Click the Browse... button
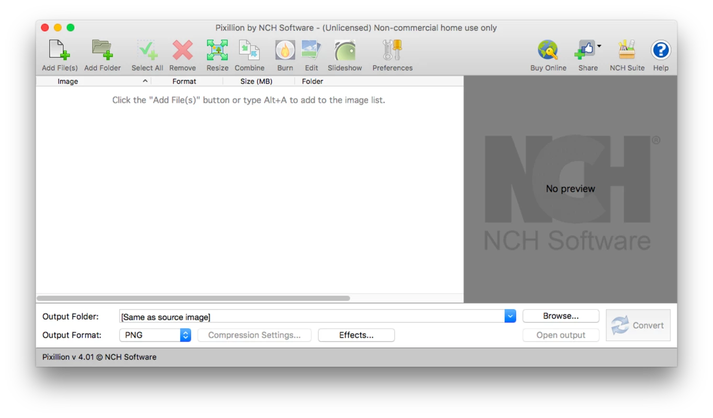Viewport: 713px width, 418px height. coord(561,316)
